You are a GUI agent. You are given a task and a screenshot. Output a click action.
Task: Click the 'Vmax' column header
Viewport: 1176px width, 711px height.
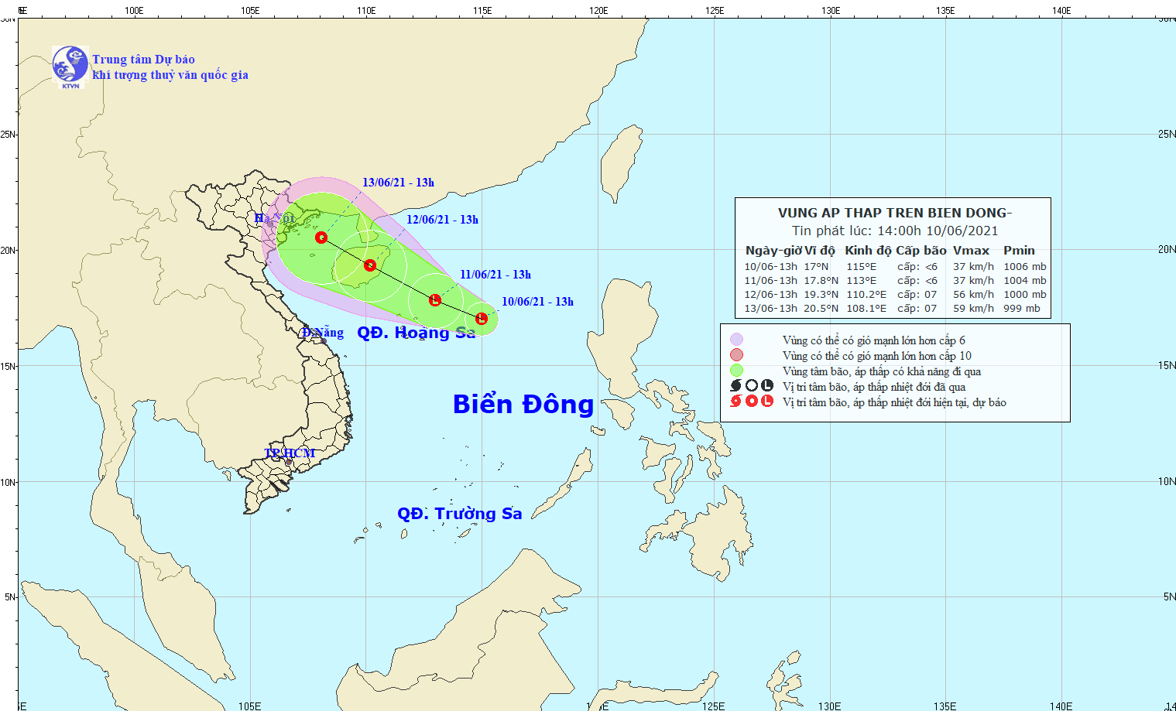[x=971, y=251]
